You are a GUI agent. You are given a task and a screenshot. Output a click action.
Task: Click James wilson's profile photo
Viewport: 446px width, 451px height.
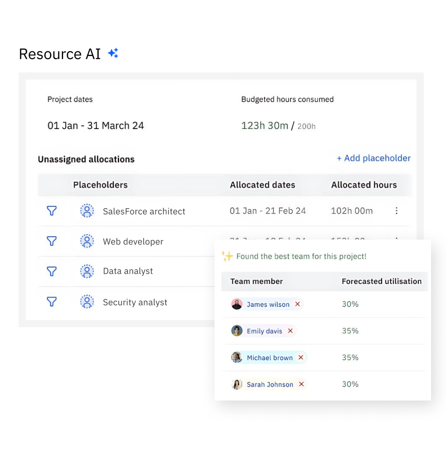point(237,304)
